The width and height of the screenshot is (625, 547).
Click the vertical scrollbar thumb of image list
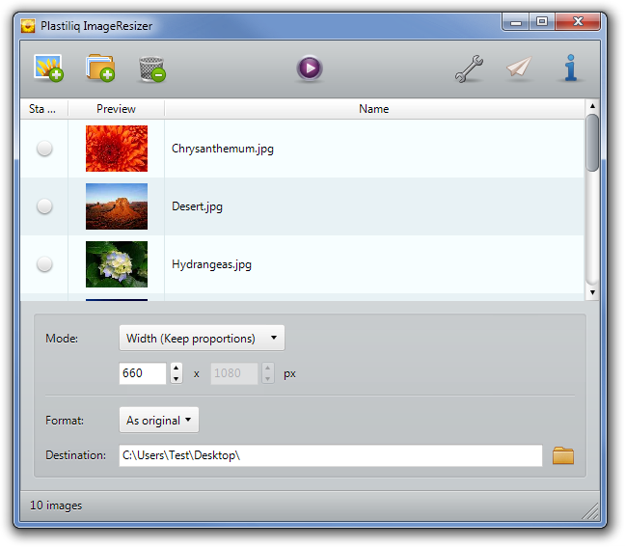click(x=592, y=143)
